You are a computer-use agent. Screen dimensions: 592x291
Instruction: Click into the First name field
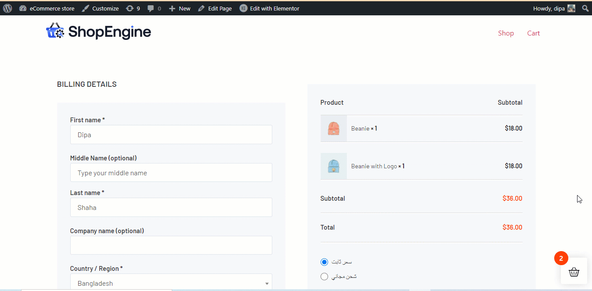pos(171,135)
